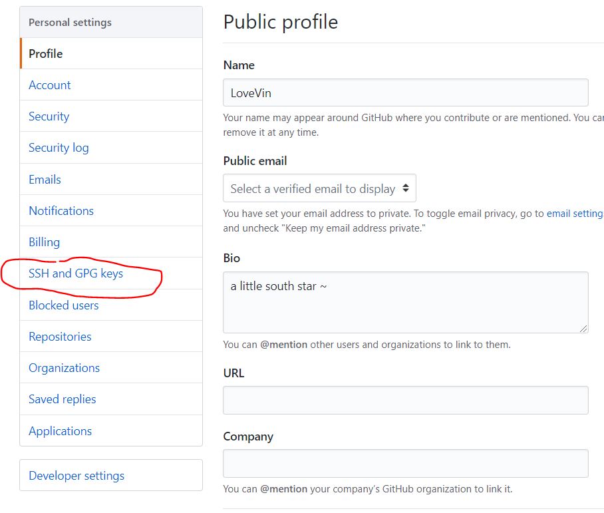Screen dimensions: 604x513
Task: Open Blocked users settings
Action: [63, 305]
